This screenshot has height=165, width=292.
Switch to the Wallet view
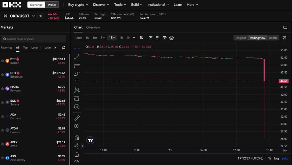(52, 5)
